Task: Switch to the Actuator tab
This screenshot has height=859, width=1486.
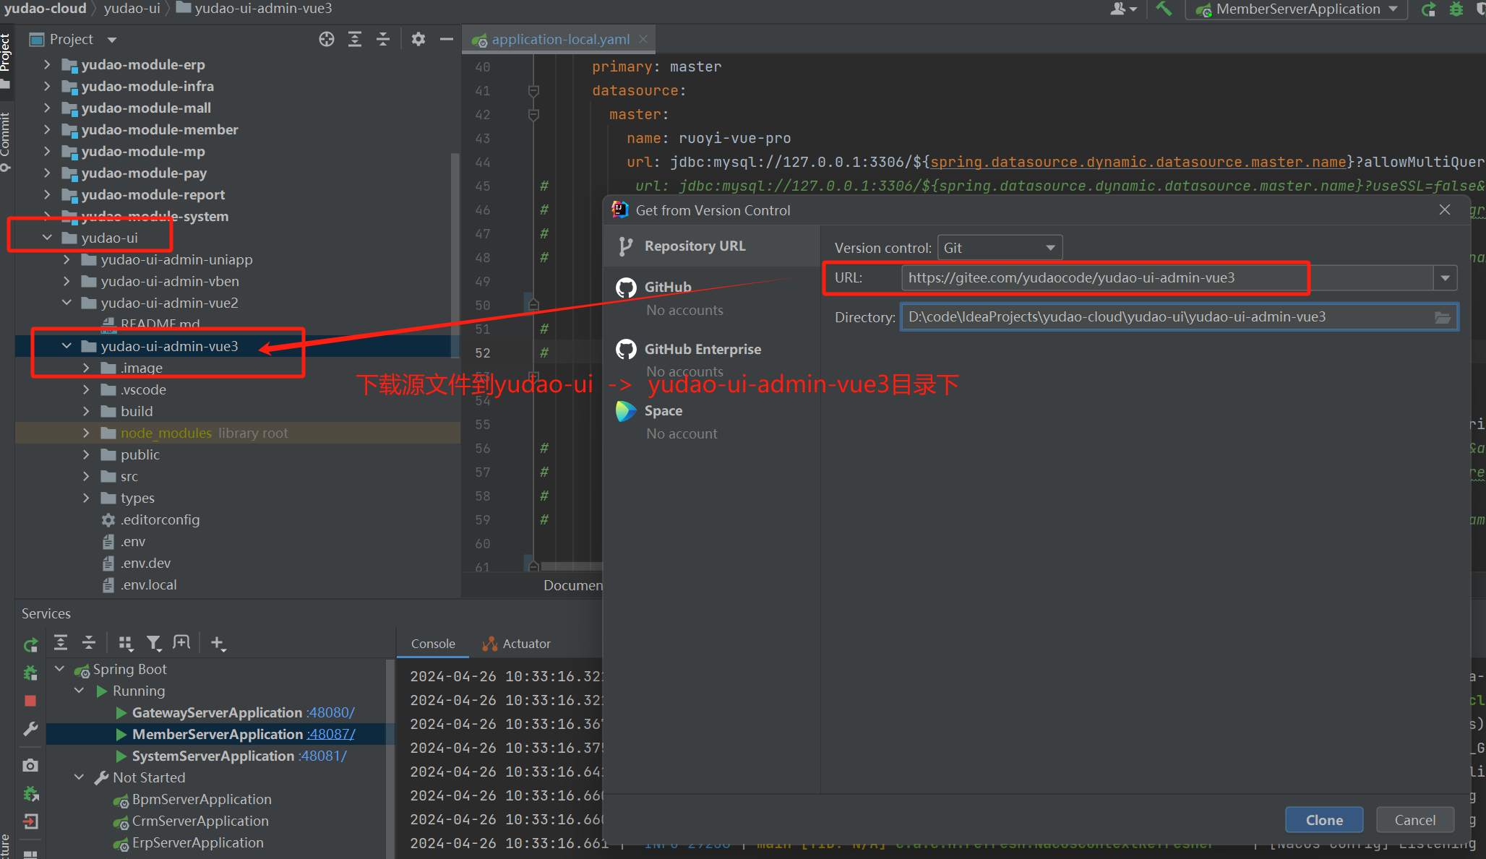Action: (x=517, y=644)
